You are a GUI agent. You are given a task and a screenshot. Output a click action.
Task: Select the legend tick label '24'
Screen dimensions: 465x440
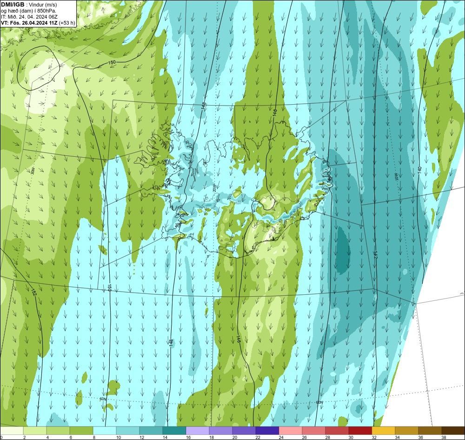(x=281, y=437)
